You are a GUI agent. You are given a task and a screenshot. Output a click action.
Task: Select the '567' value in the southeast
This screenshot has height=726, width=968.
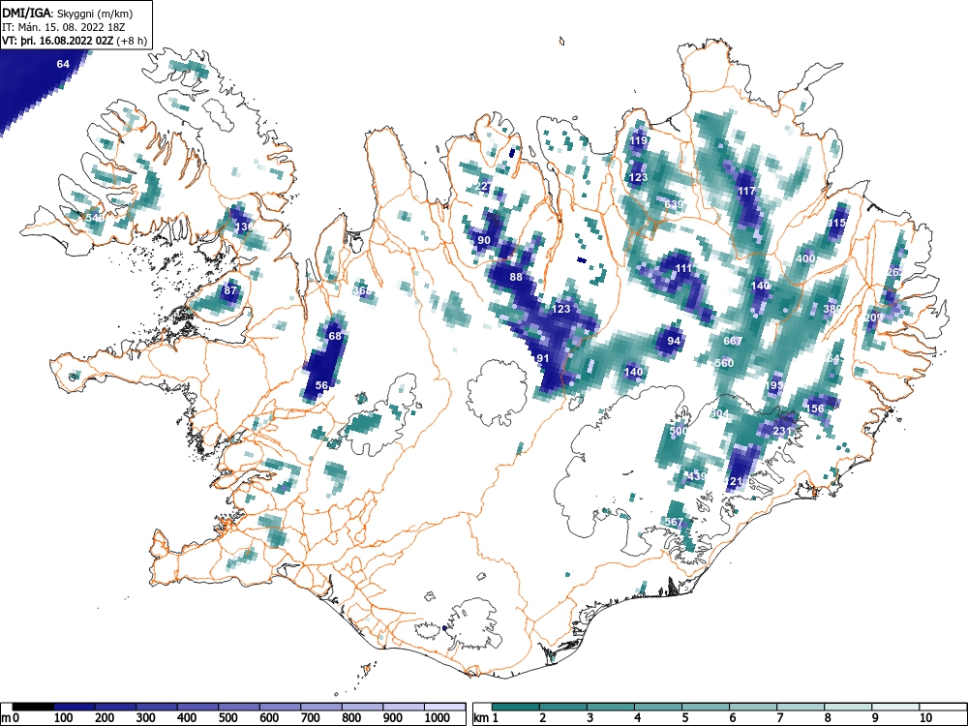(674, 523)
